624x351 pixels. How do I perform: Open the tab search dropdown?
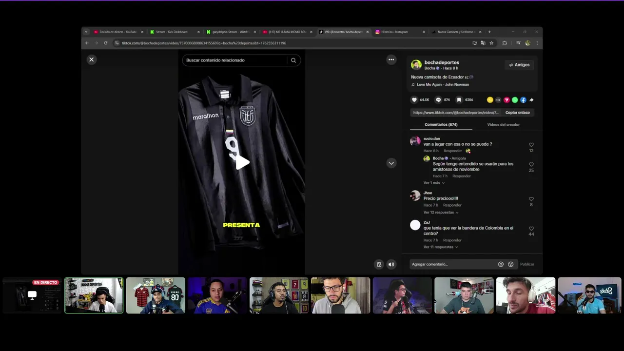pyautogui.click(x=86, y=32)
